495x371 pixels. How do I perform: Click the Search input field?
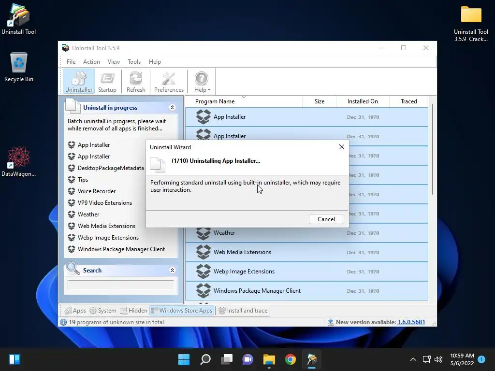120,285
